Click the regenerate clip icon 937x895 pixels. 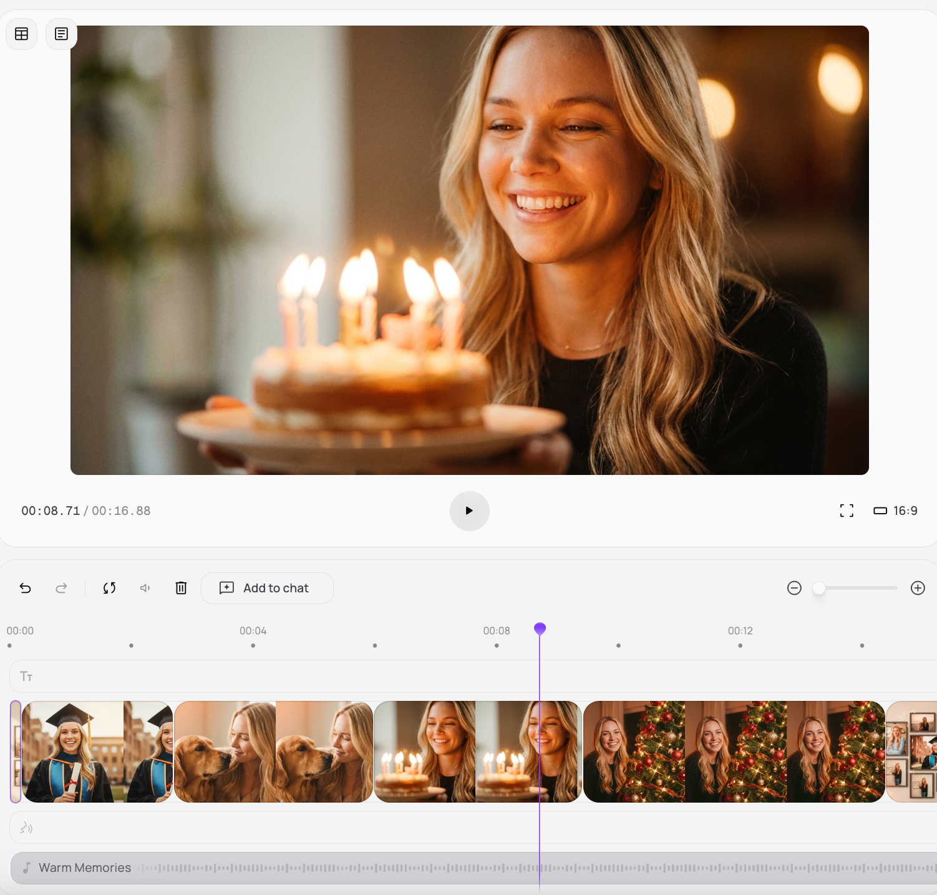pyautogui.click(x=109, y=588)
